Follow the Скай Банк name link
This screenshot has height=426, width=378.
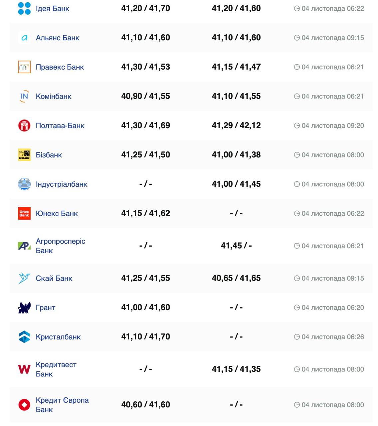[54, 279]
